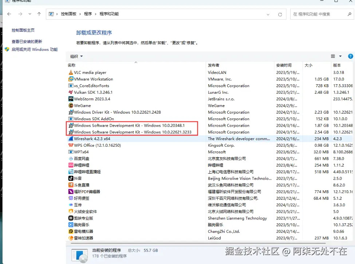Open 程序 breadcrumb
This screenshot has width=355, height=264.
click(88, 14)
